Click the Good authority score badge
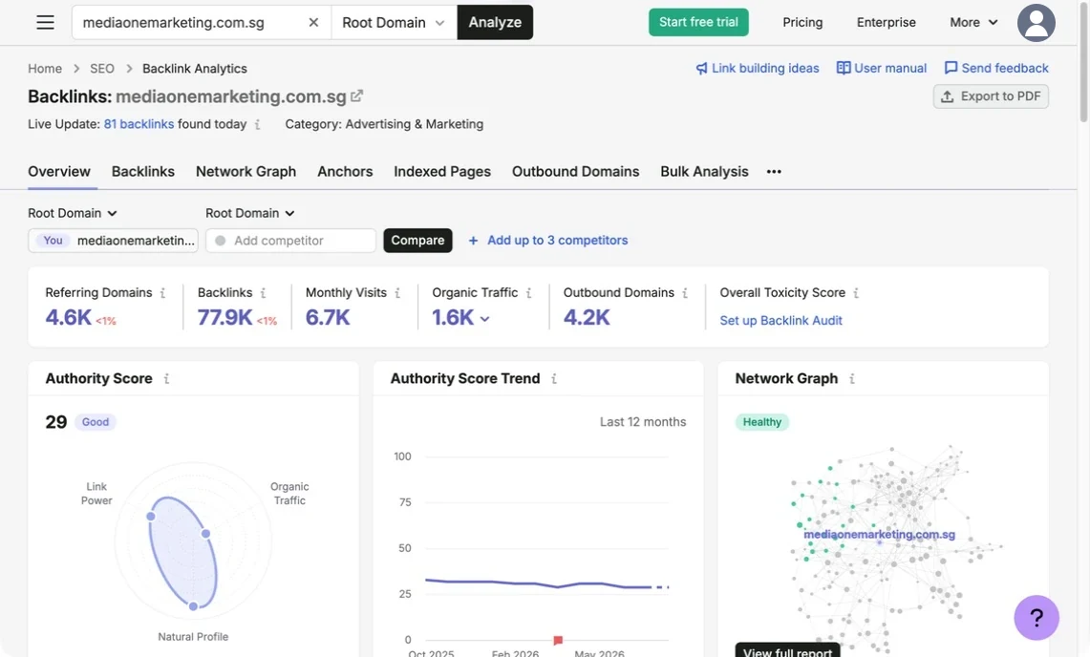Screen dimensions: 1090x657 tap(96, 422)
